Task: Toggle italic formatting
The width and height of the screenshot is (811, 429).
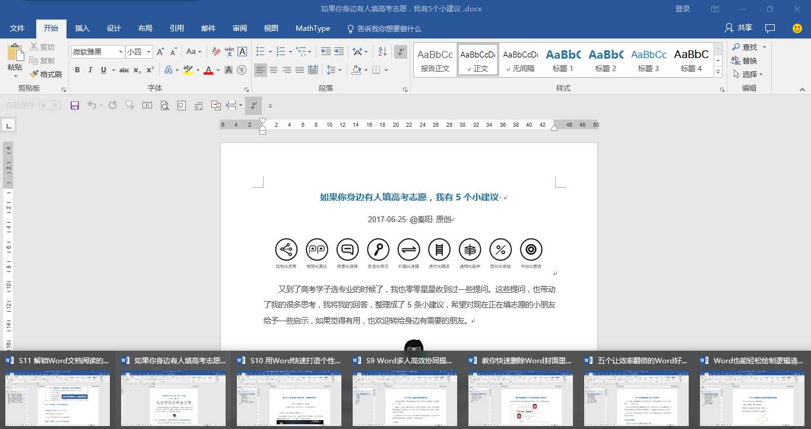Action: click(x=90, y=70)
